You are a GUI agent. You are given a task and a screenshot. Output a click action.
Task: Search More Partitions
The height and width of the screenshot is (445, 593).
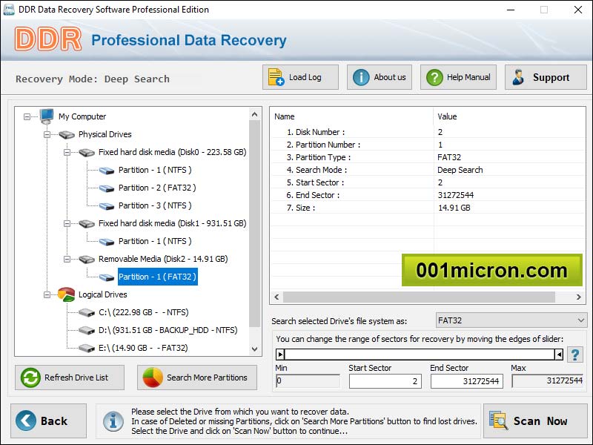click(197, 378)
